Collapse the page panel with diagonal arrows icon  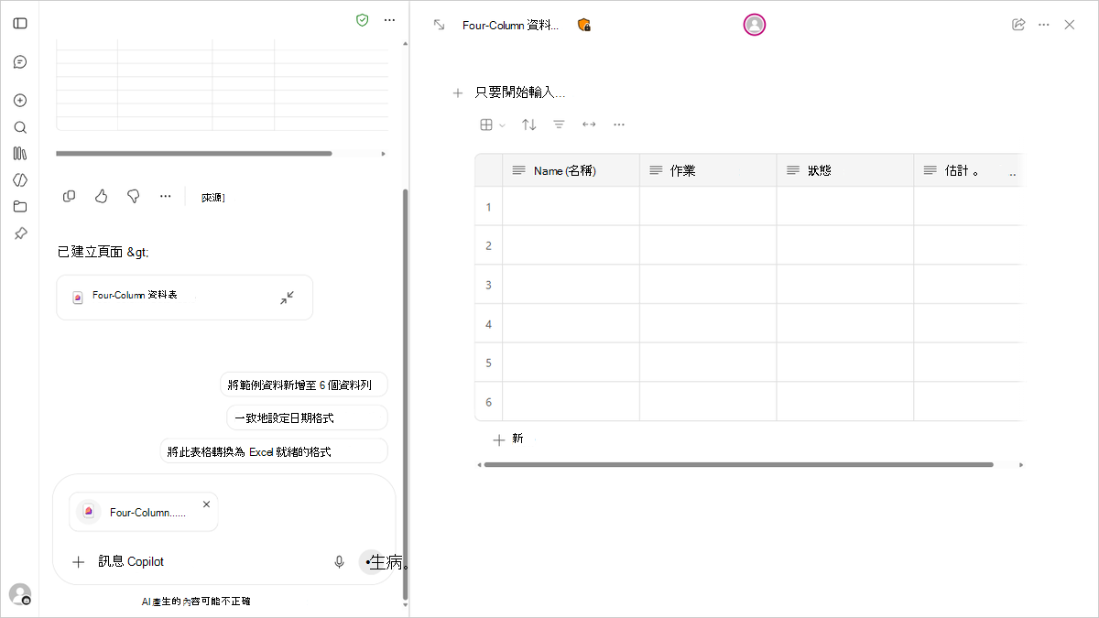coord(439,25)
